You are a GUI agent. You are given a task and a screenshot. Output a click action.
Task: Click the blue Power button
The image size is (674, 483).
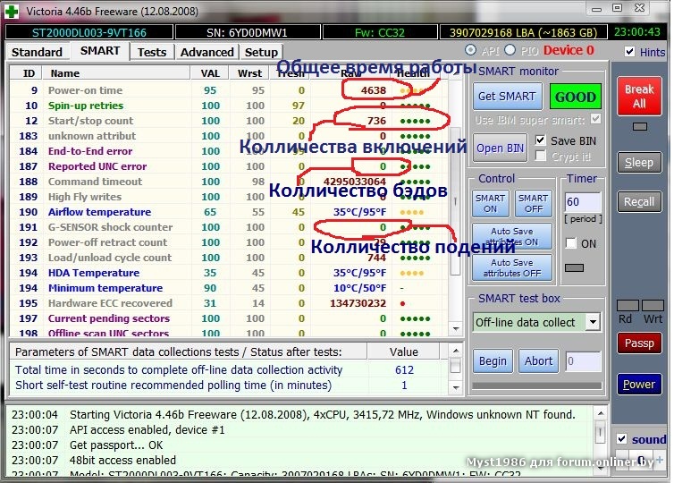[x=639, y=384]
